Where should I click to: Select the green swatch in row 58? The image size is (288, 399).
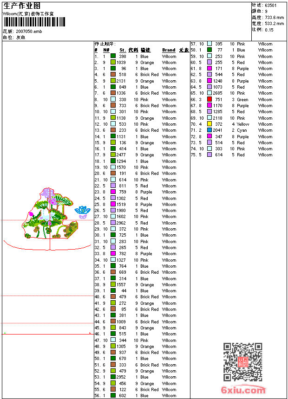point(209,50)
